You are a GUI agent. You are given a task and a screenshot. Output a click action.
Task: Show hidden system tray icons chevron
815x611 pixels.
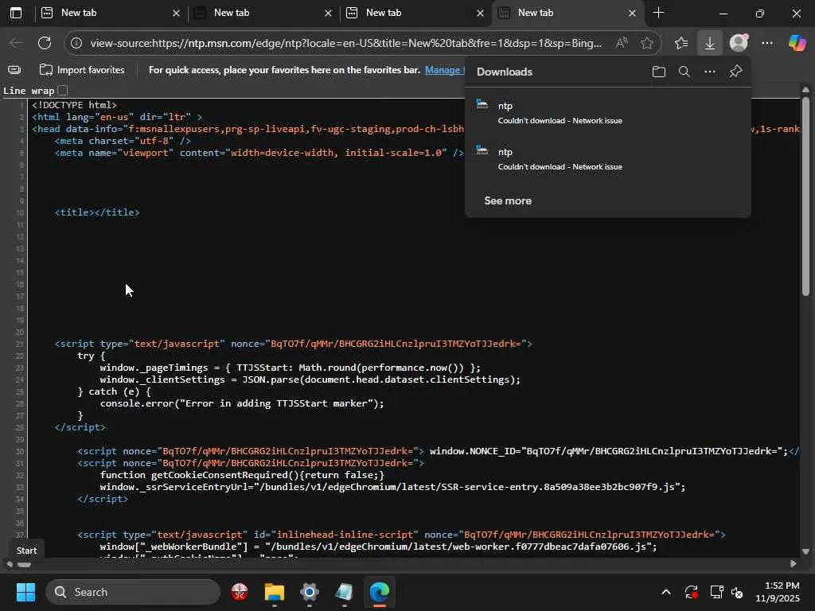pyautogui.click(x=666, y=592)
